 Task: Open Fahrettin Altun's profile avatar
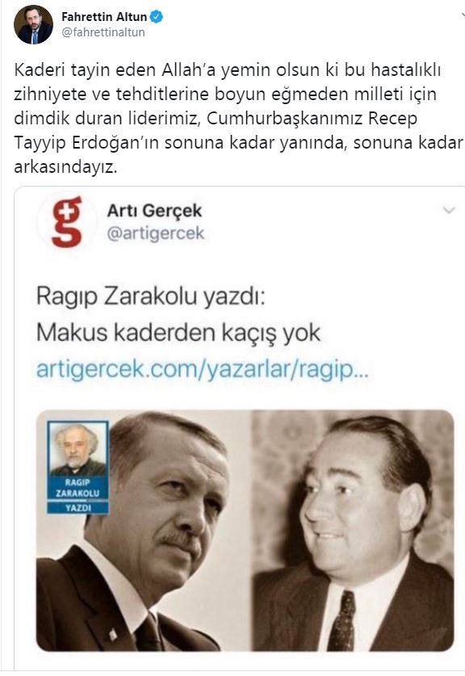coord(34,25)
